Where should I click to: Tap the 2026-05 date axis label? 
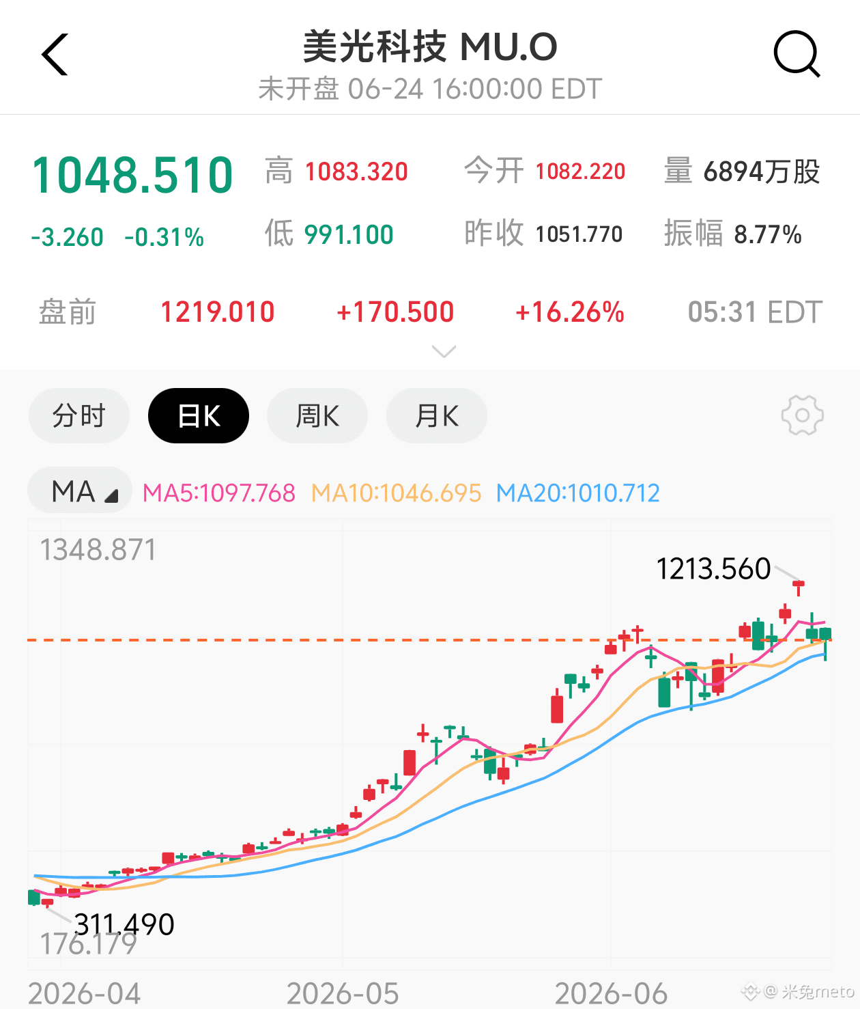tap(343, 993)
